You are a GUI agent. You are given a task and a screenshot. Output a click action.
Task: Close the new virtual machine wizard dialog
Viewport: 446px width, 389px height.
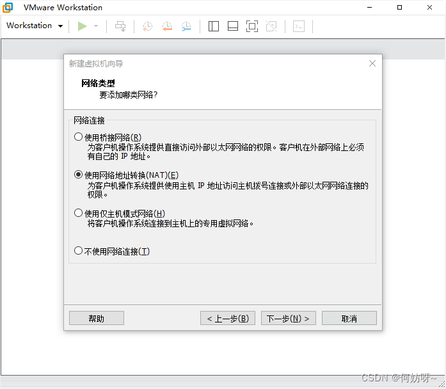(x=372, y=63)
